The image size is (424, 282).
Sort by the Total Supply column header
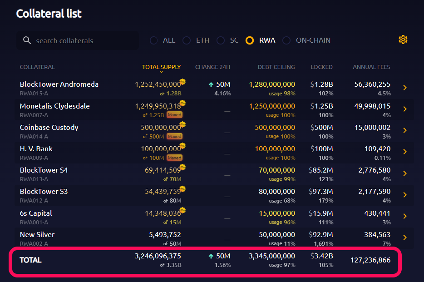pyautogui.click(x=161, y=67)
